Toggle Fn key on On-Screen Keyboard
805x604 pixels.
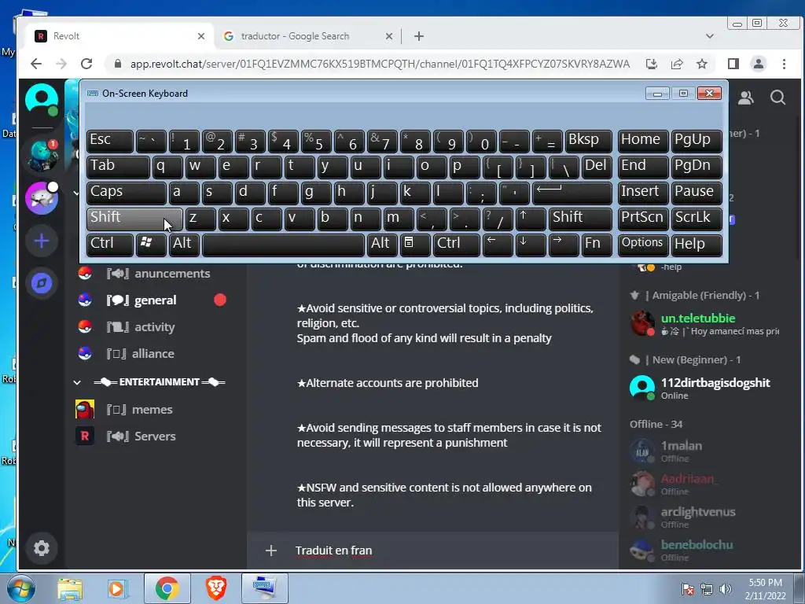tap(597, 244)
